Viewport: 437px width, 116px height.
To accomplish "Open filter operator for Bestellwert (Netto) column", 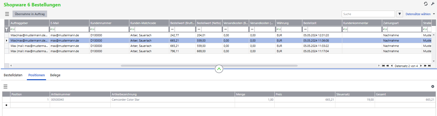I will tap(199, 29).
